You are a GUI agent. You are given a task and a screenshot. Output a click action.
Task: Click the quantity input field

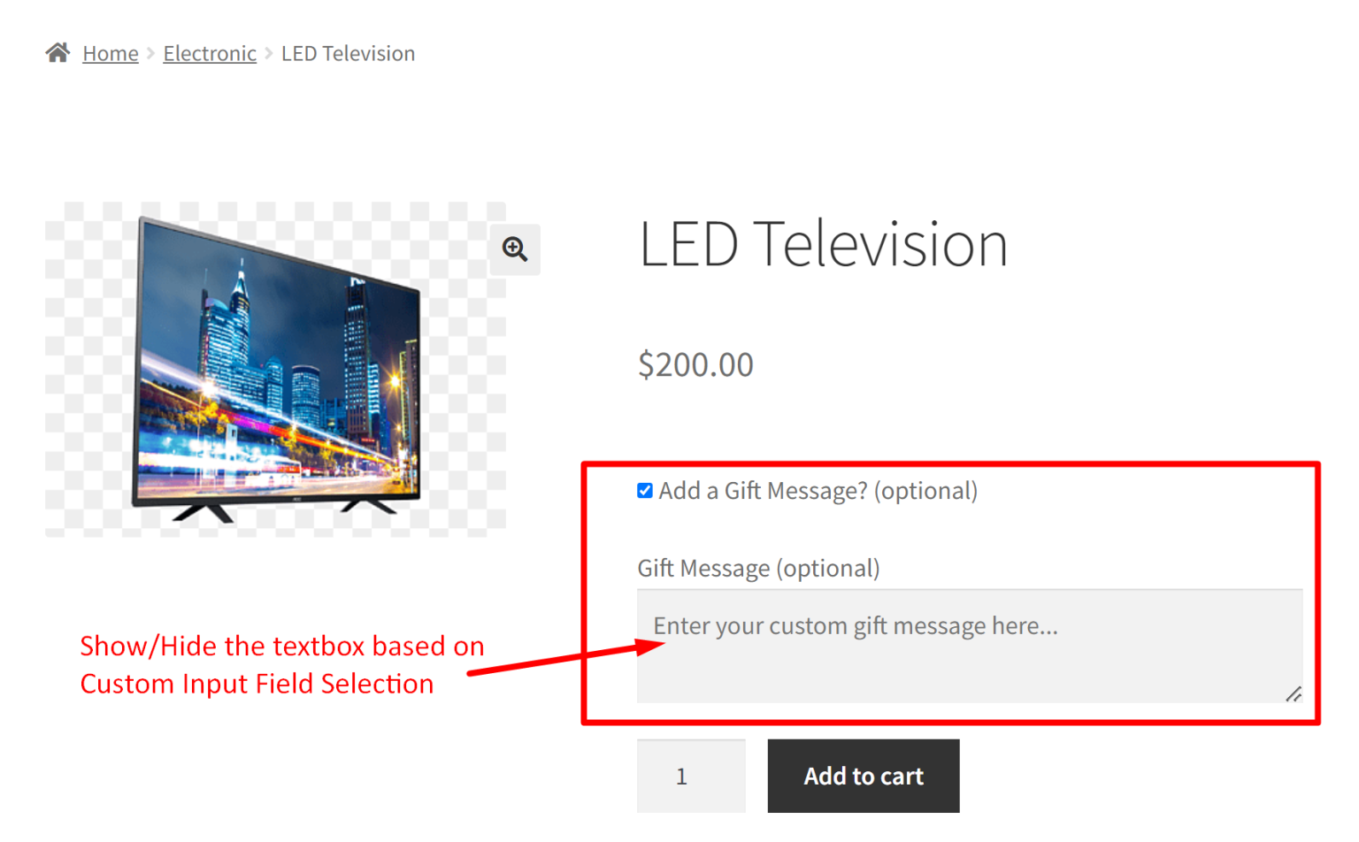click(690, 776)
